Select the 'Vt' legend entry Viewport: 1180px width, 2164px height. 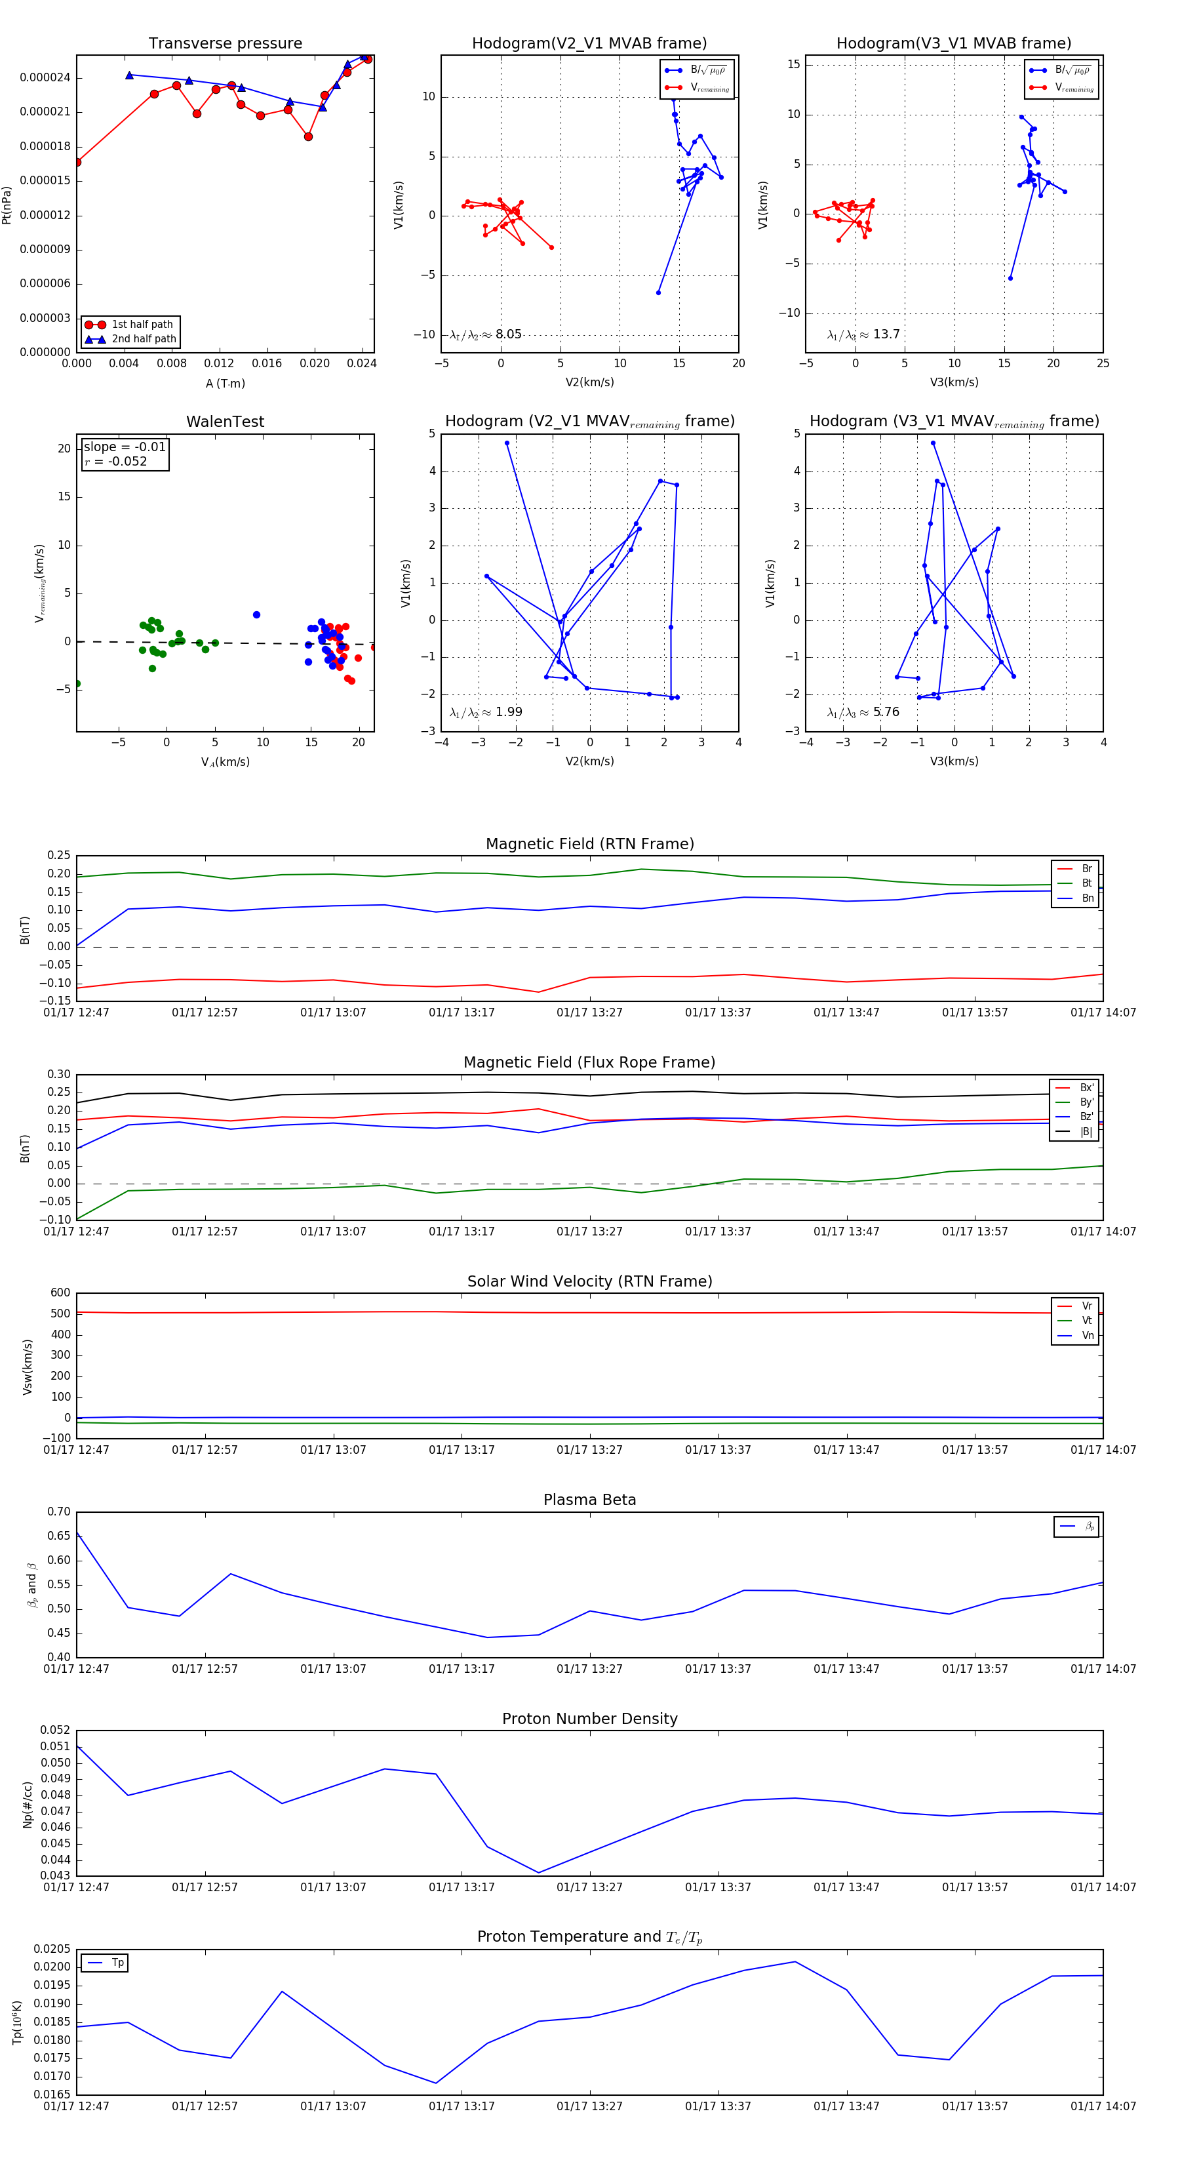1075,1321
